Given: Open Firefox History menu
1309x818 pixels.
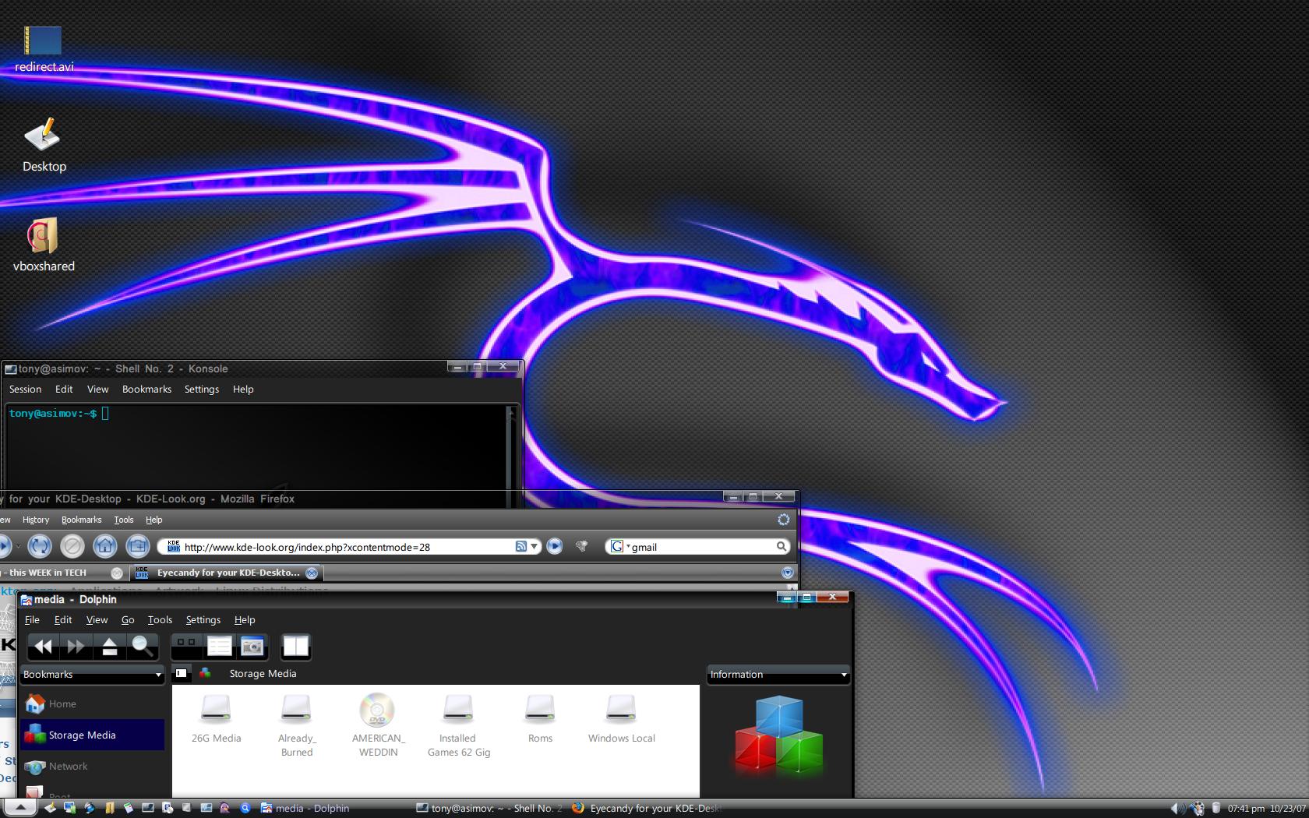Looking at the screenshot, I should point(36,520).
